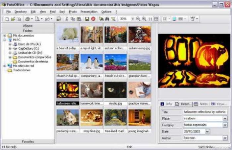Click the Open folder toolbar icon
This screenshot has width=232, height=150.
pos(13,19)
